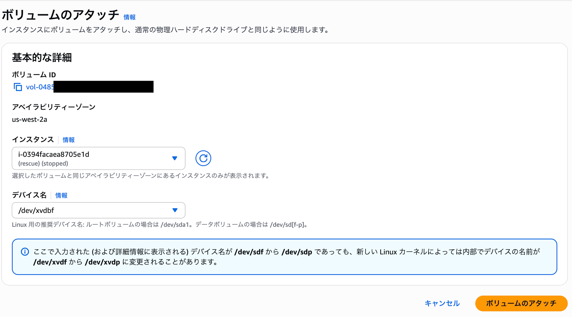This screenshot has height=317, width=572.
Task: Click the ボリューム ID label
Action: (34, 75)
